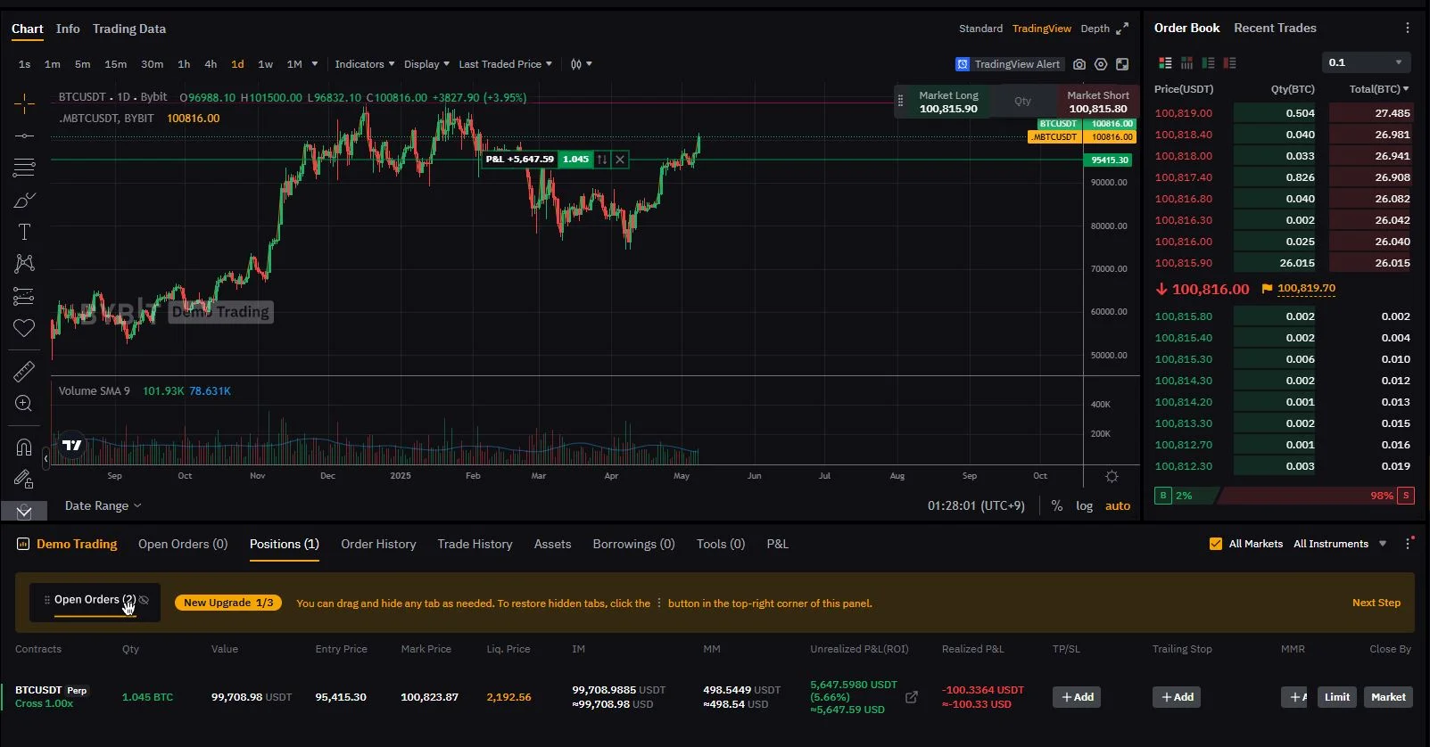Select the brush drawing tool
The image size is (1430, 747).
(x=24, y=201)
